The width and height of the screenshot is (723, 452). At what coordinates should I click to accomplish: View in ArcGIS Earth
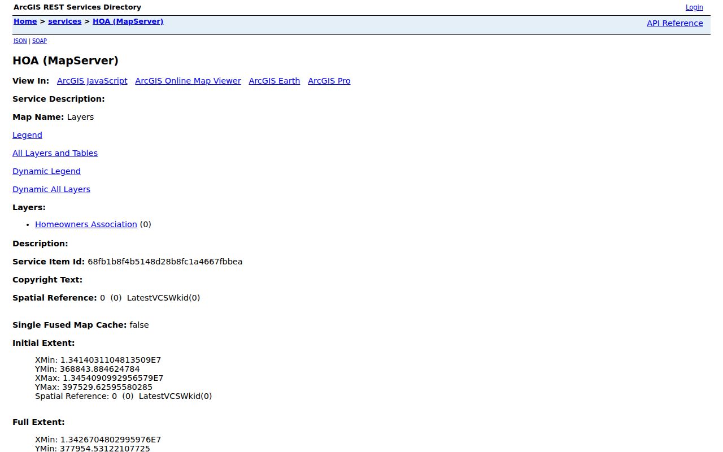click(275, 81)
